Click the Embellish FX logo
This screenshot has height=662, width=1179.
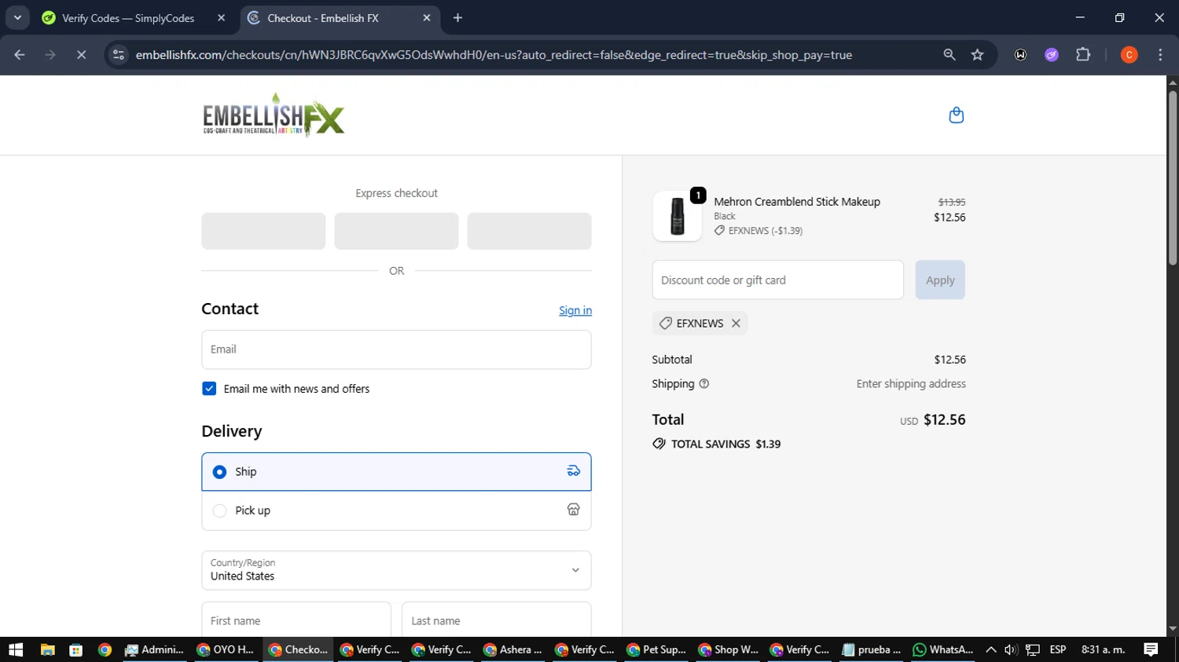pyautogui.click(x=274, y=115)
